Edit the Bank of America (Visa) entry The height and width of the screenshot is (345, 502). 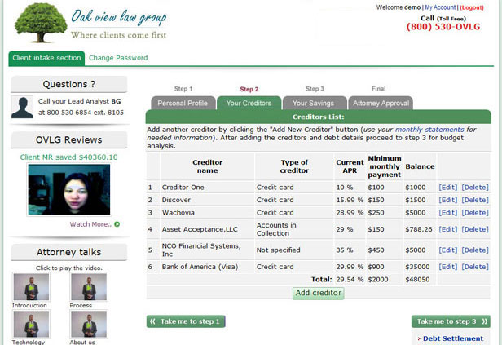click(448, 267)
